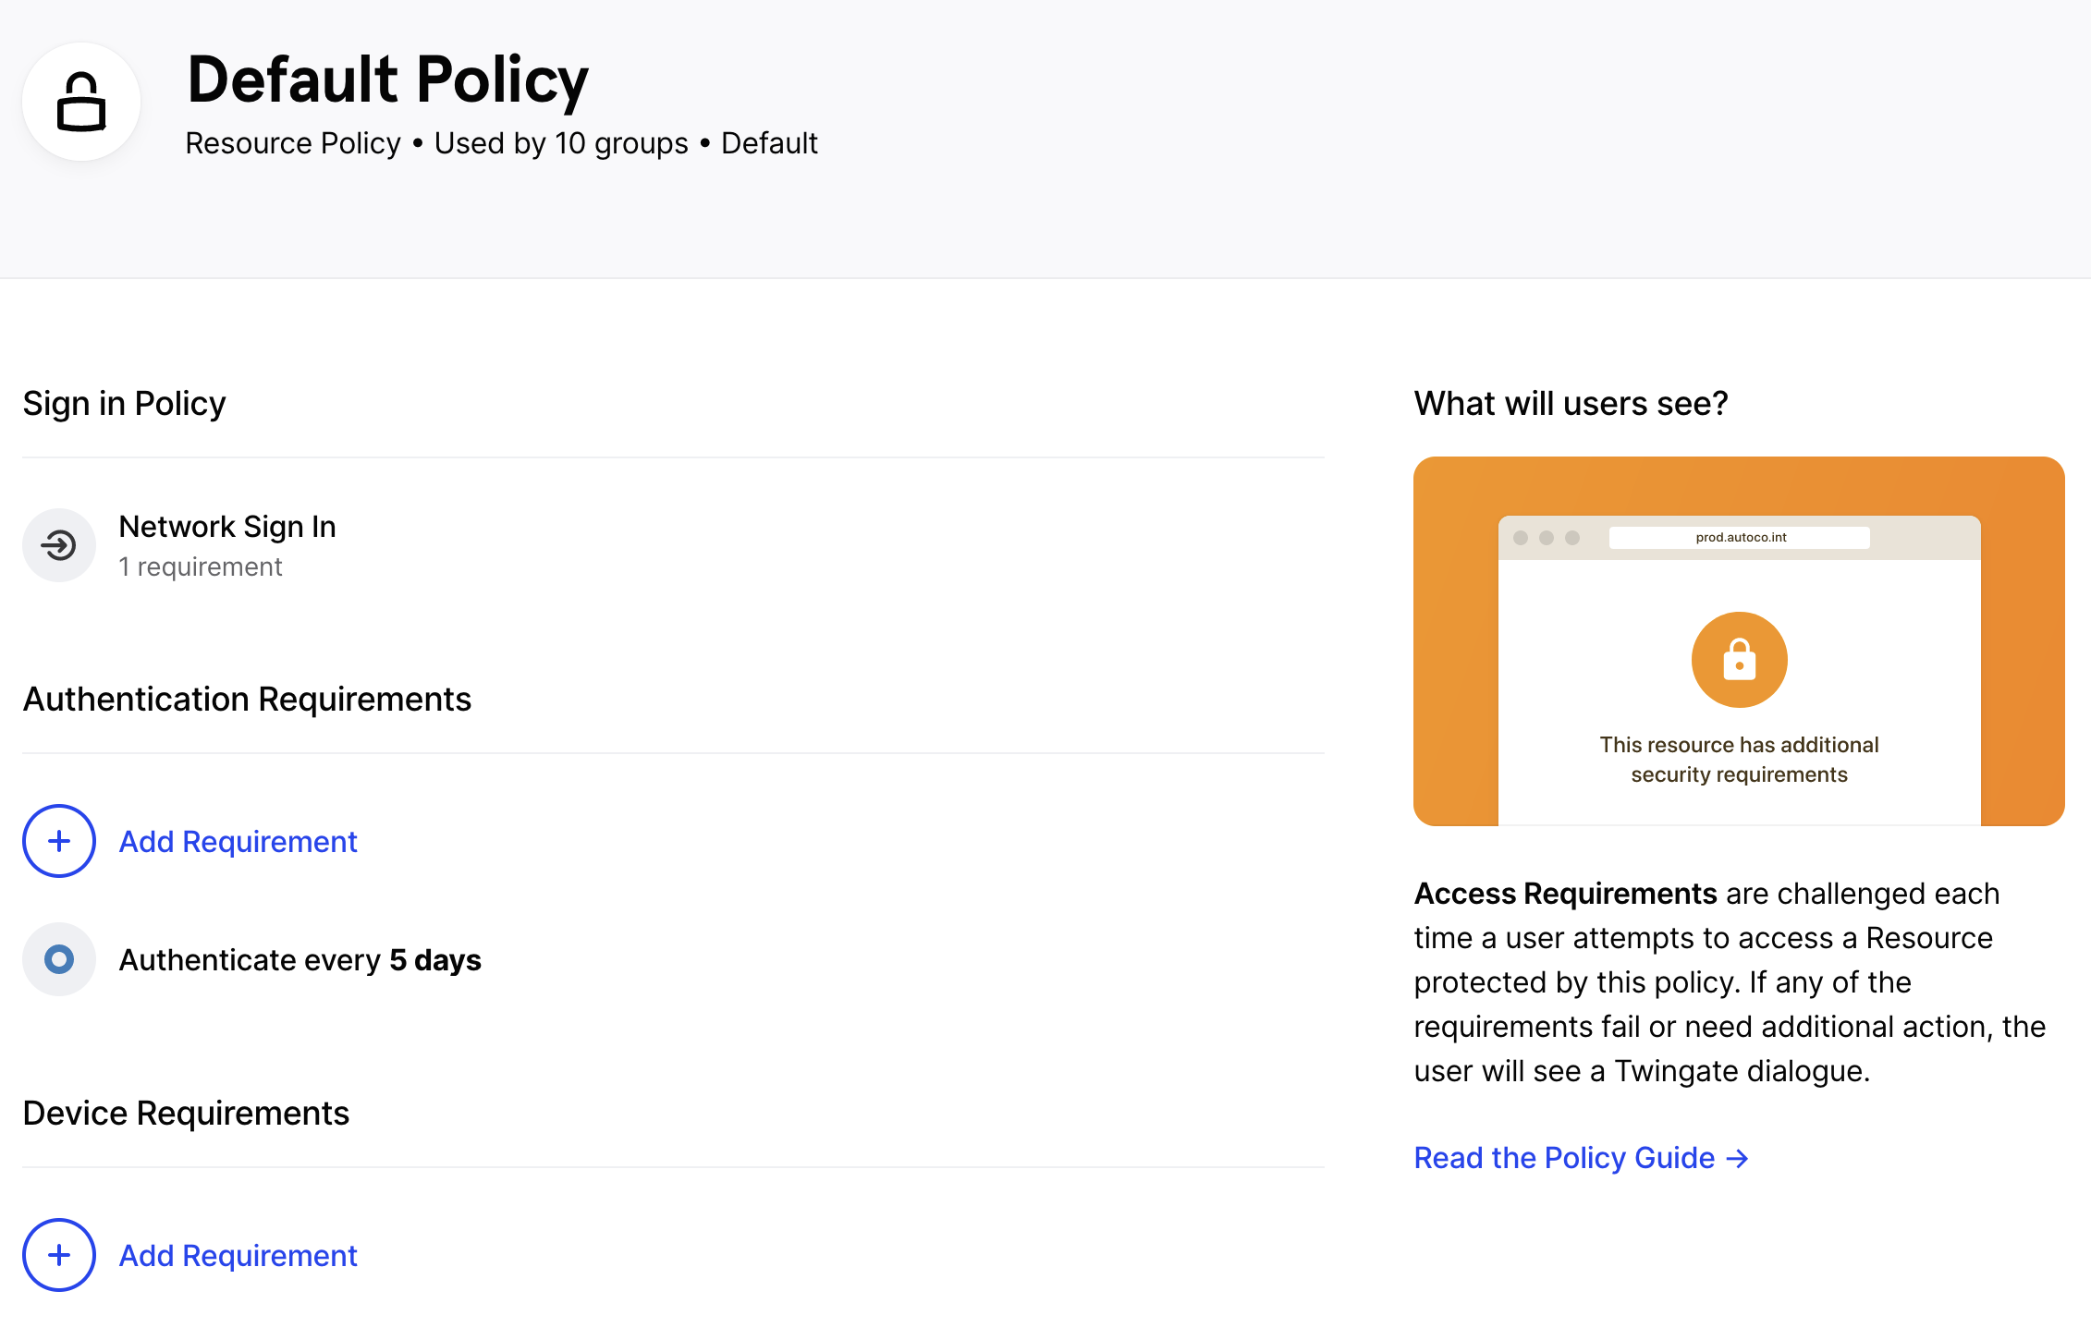The height and width of the screenshot is (1340, 2091).
Task: Click Add Requirement under Authentication Requirements
Action: tap(238, 842)
